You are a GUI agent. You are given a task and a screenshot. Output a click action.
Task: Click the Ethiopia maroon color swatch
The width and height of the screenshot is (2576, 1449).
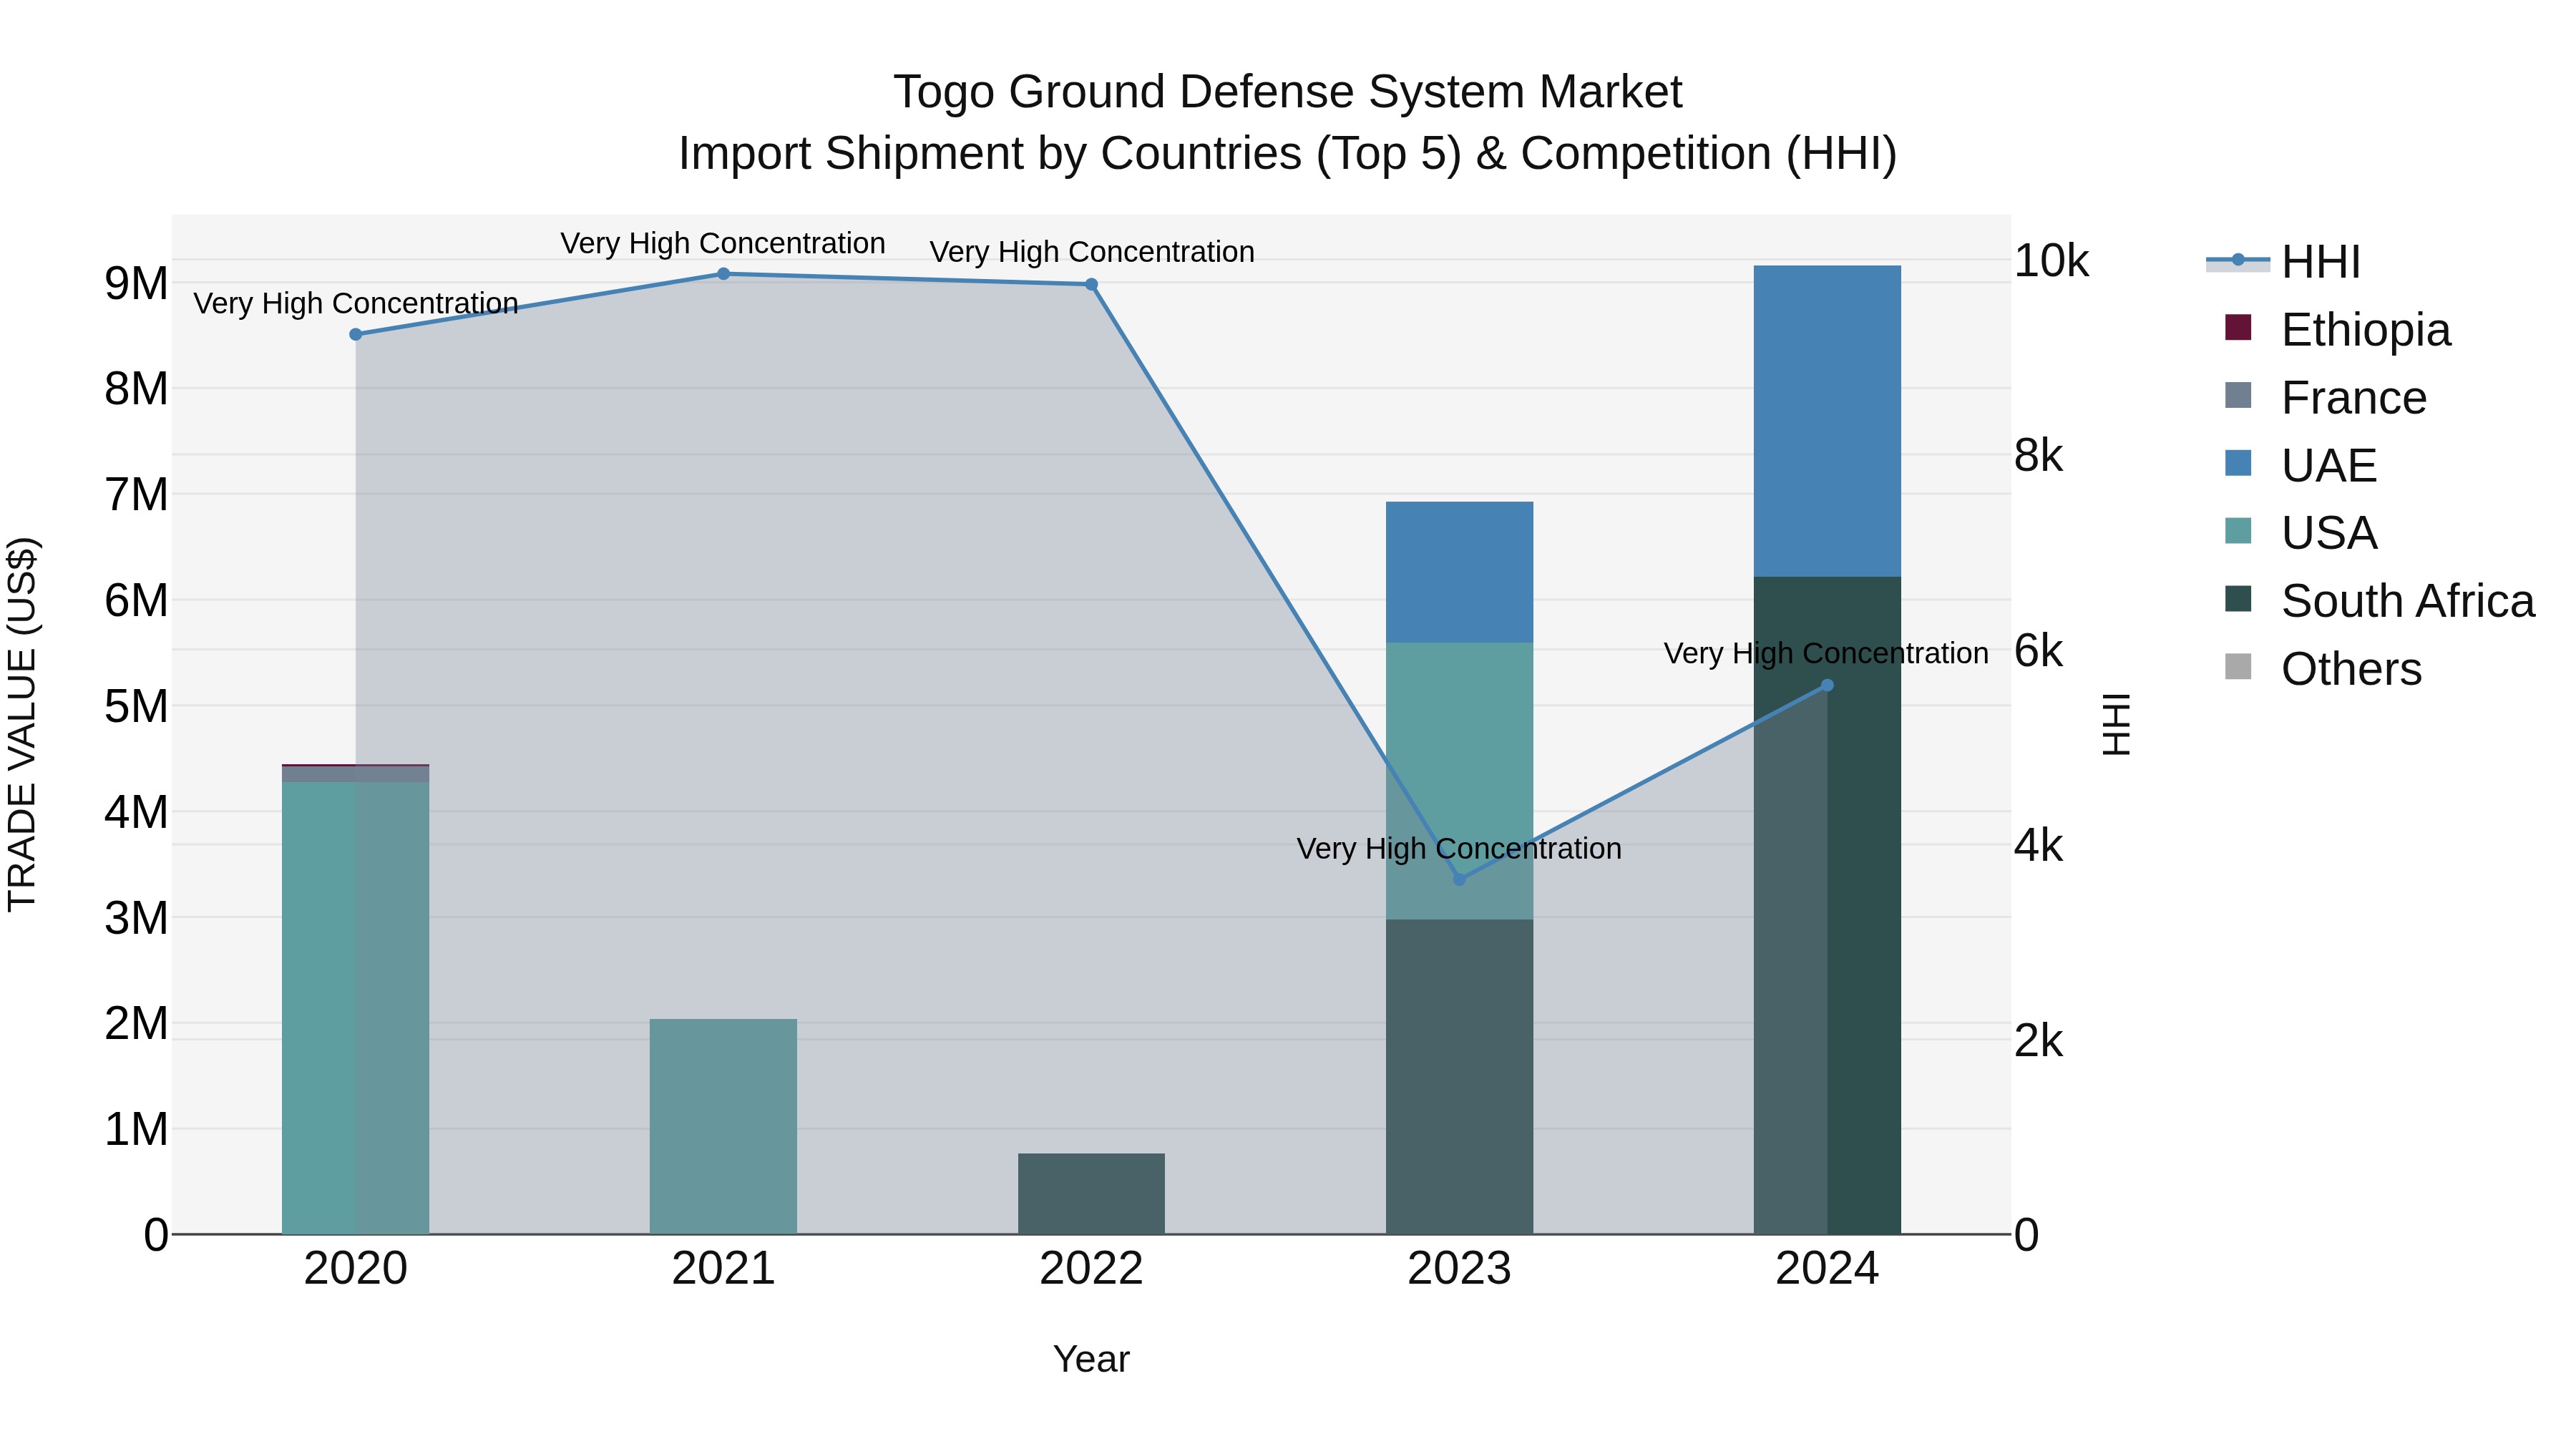click(2238, 328)
